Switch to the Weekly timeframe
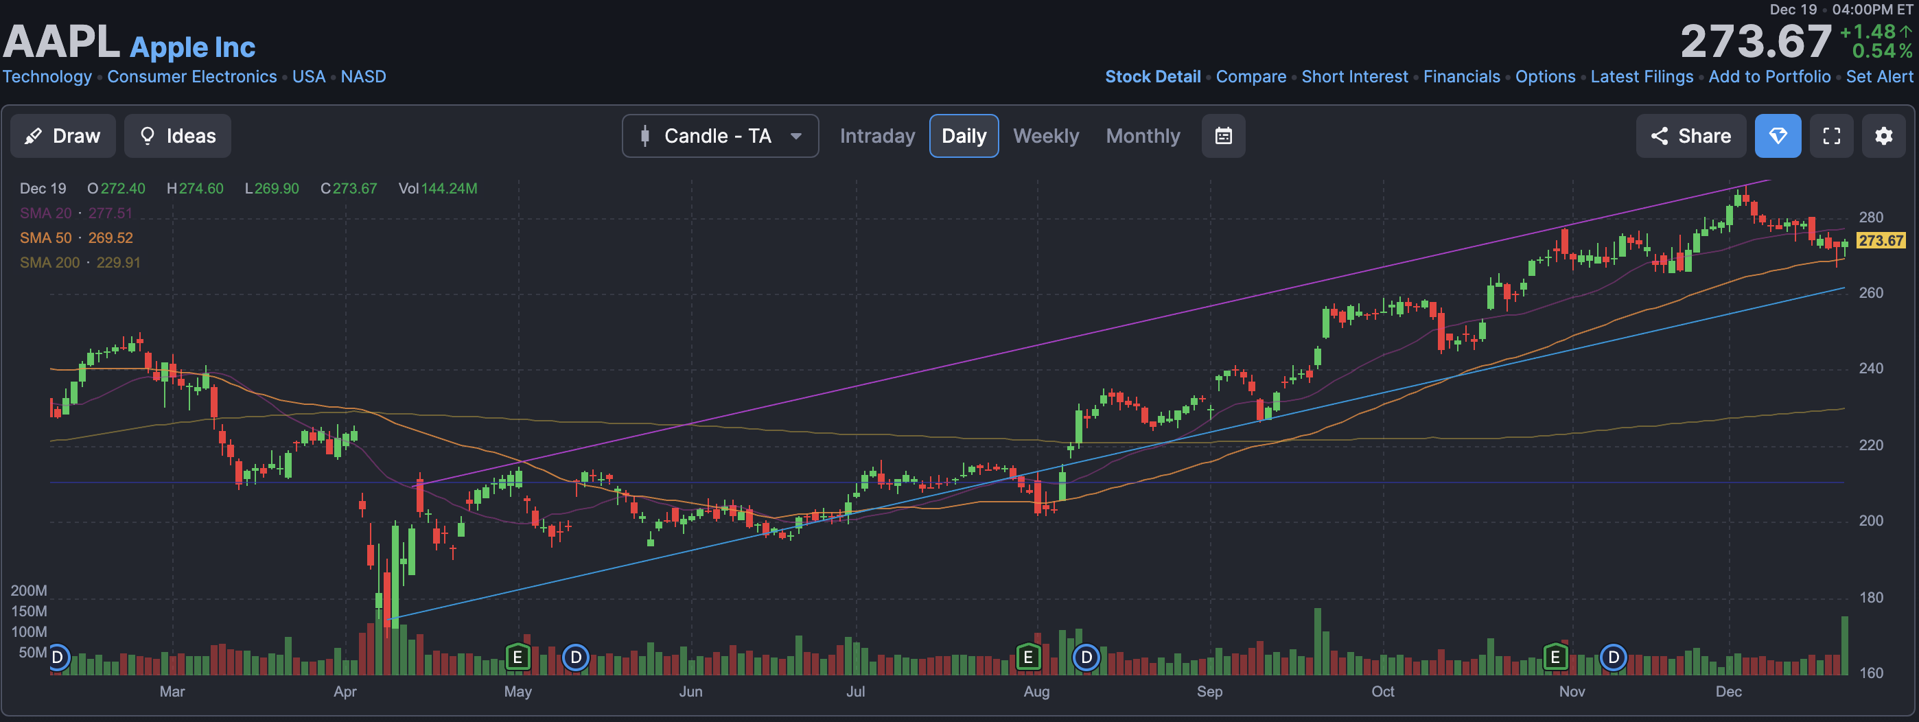The height and width of the screenshot is (722, 1919). 1045,136
